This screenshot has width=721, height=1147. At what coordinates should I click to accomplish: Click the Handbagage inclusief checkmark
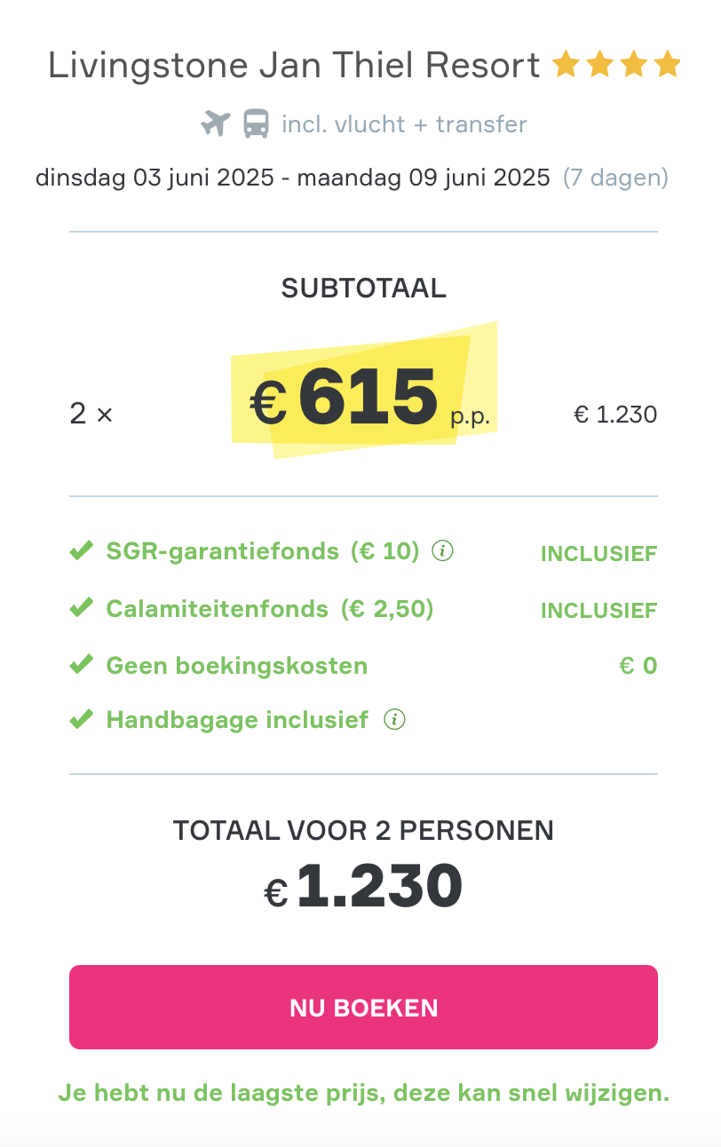[x=82, y=719]
